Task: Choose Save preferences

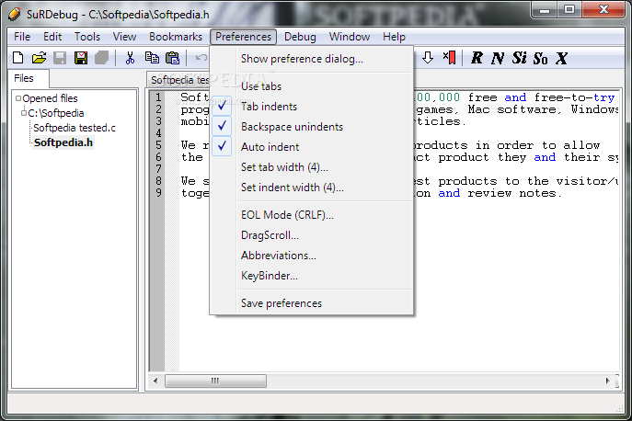Action: (311, 303)
